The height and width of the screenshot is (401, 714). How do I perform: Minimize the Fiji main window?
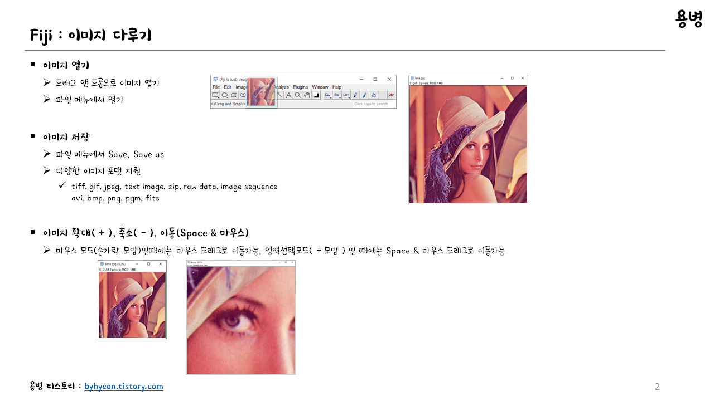(x=361, y=79)
